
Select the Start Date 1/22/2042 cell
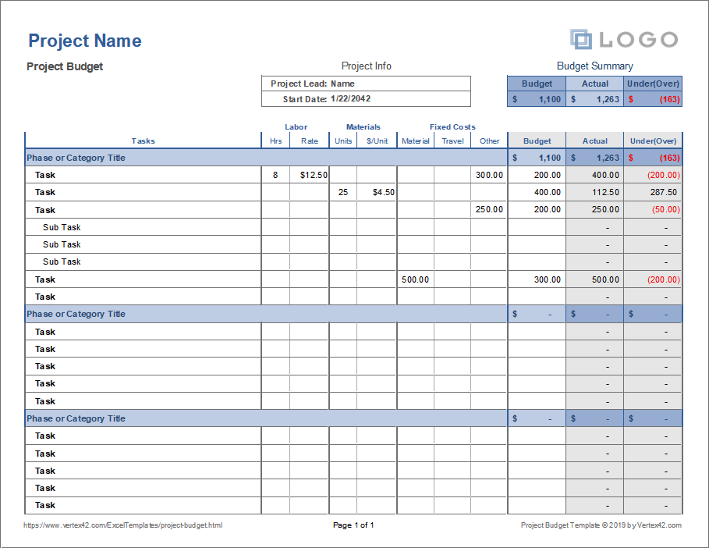click(x=350, y=99)
